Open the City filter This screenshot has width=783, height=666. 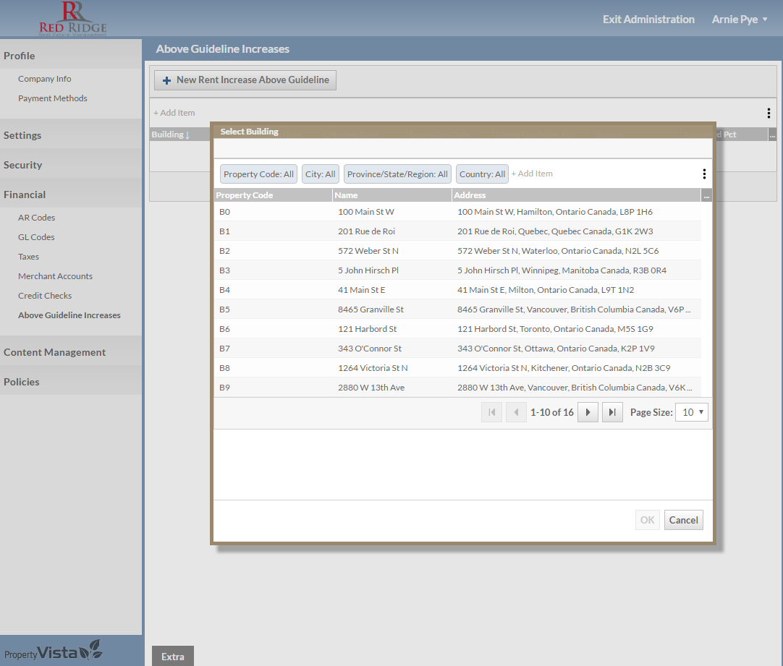320,174
